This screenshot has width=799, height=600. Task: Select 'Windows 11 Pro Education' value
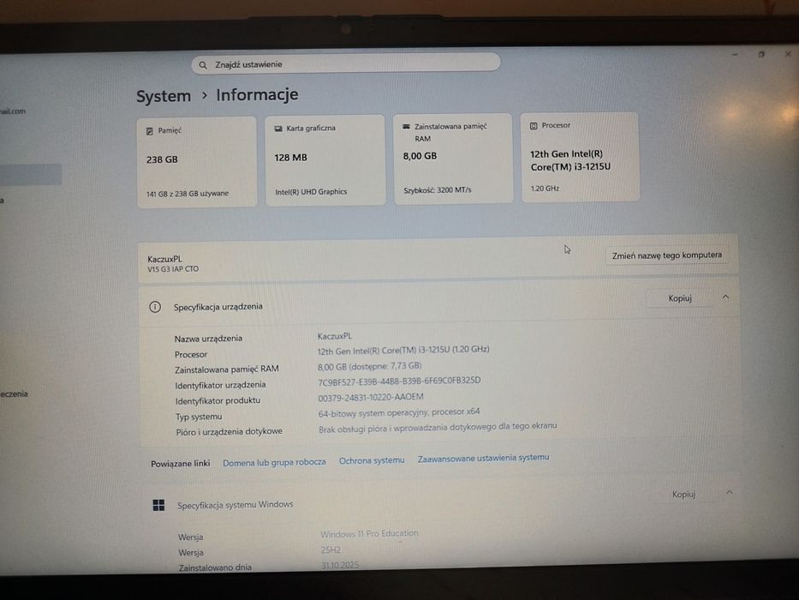point(369,534)
